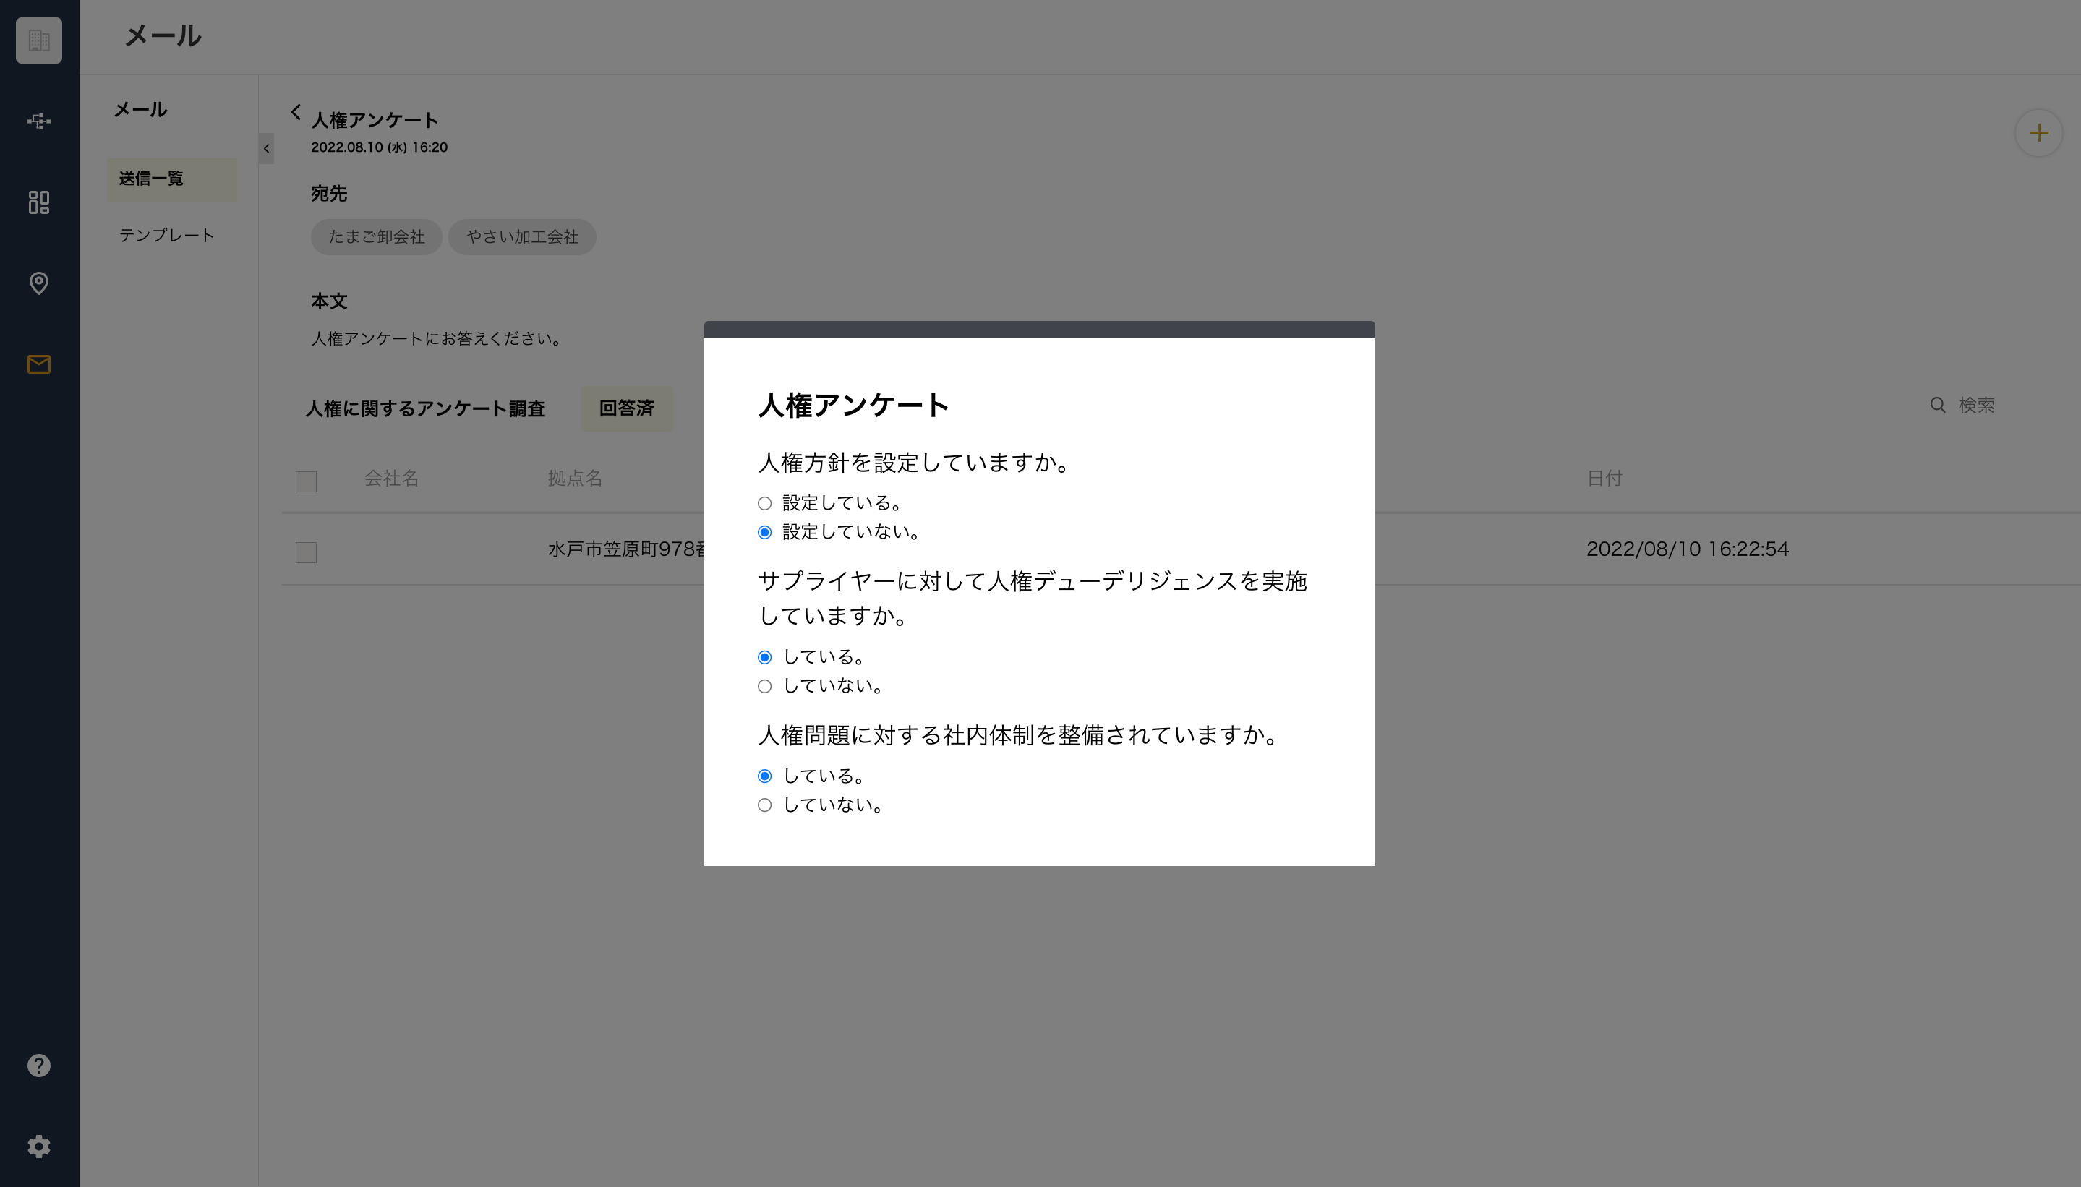
Task: Select していない for 社内体制 question
Action: click(764, 805)
